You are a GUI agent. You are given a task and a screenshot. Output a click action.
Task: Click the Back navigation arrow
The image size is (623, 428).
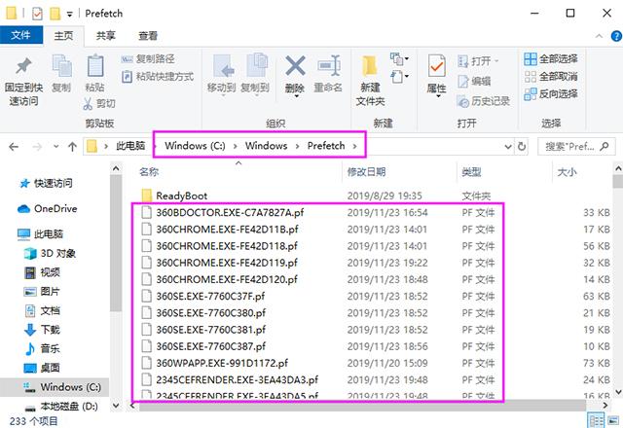point(14,147)
